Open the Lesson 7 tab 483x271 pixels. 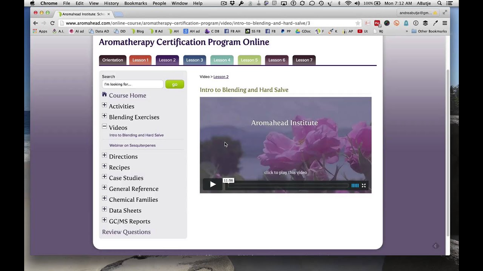coord(304,60)
